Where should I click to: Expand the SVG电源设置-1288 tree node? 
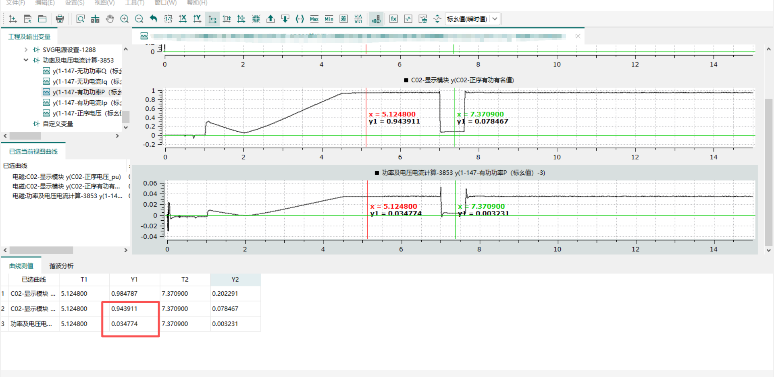26,50
